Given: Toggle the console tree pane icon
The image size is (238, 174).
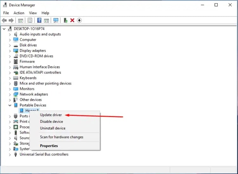Looking at the screenshot, I should tap(21, 21).
